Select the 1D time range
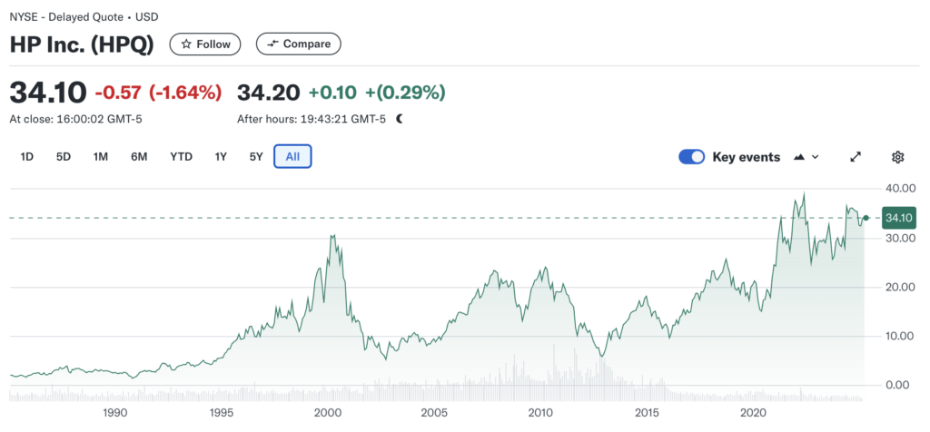 coord(27,156)
